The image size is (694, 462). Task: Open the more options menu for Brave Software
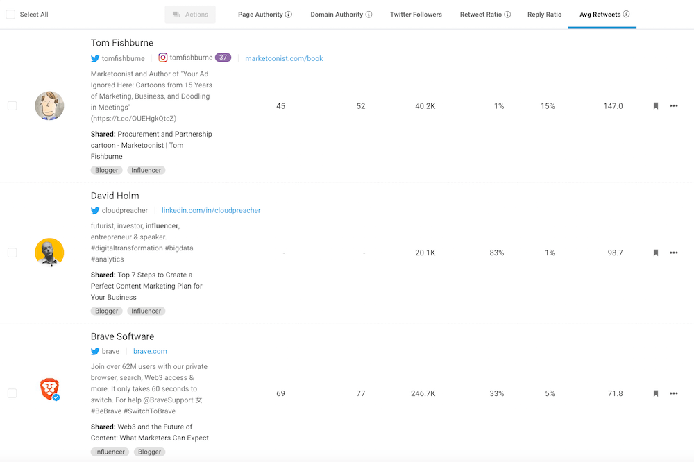(x=673, y=393)
